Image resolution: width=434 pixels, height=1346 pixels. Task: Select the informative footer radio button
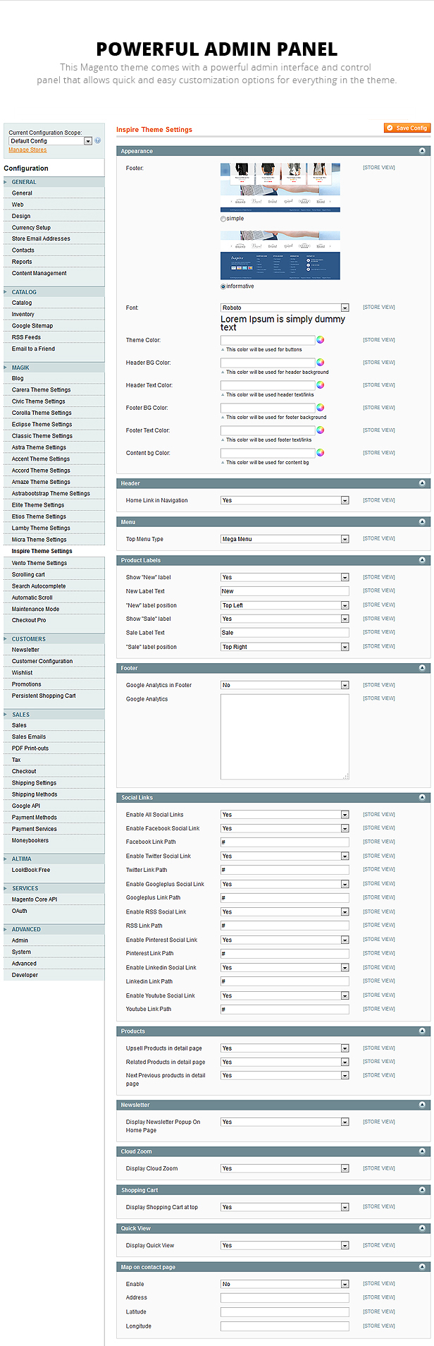[223, 286]
